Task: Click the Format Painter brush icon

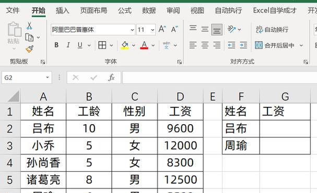Action: click(30, 49)
